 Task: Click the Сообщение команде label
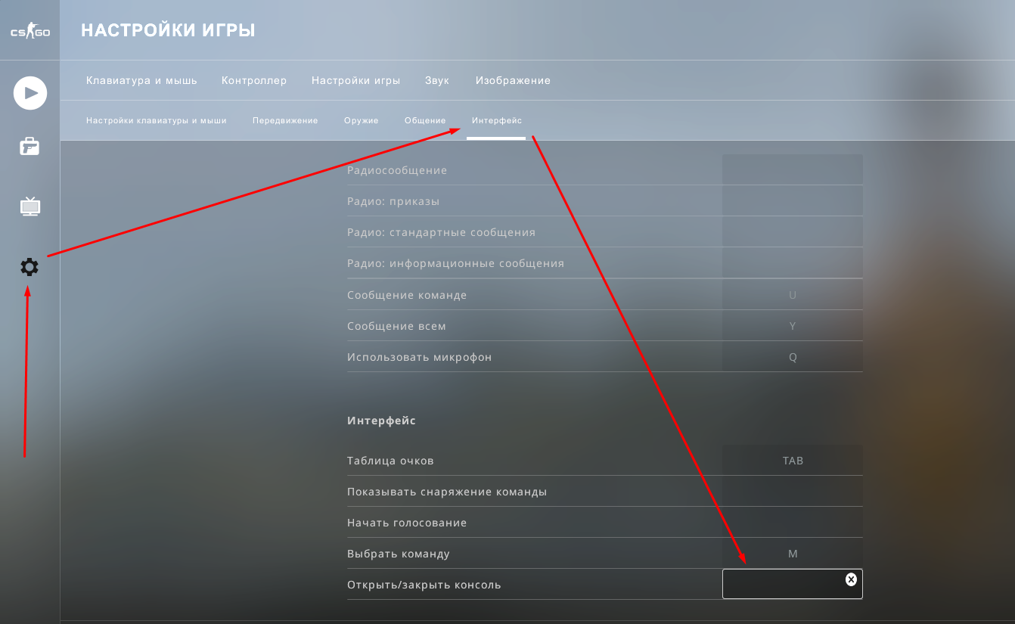coord(407,295)
